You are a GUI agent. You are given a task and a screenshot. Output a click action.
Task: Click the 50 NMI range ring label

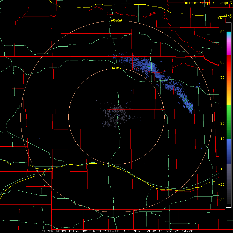click(x=116, y=68)
